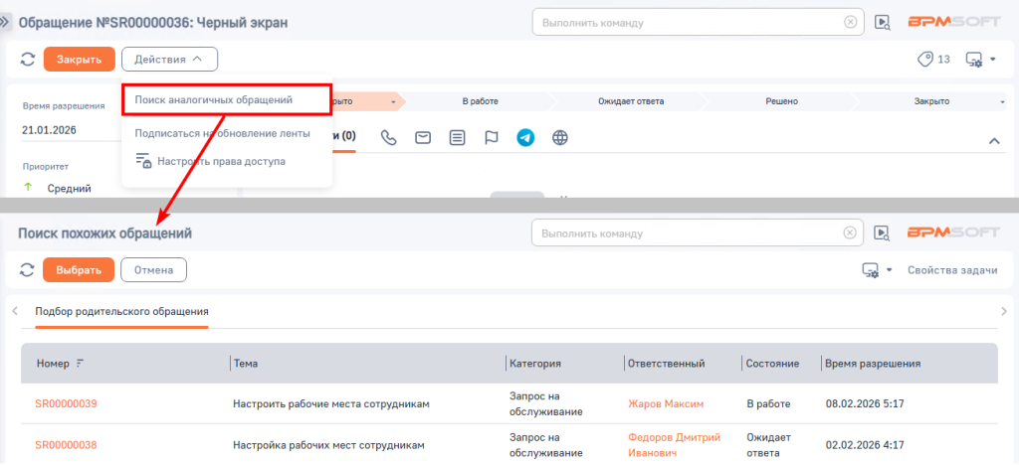Screen dimensions: 1019x465
Task: Sort by Состояние column header
Action: pos(772,364)
